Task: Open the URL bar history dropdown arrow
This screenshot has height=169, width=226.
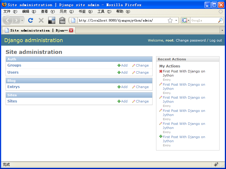Action: click(176, 20)
